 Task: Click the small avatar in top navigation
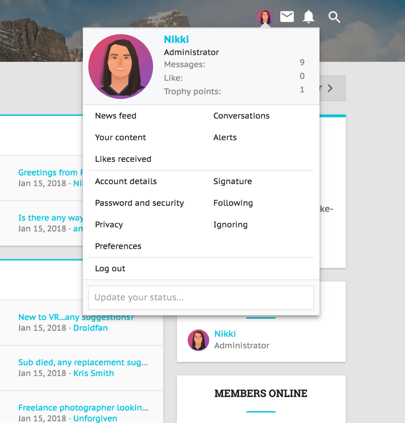265,17
